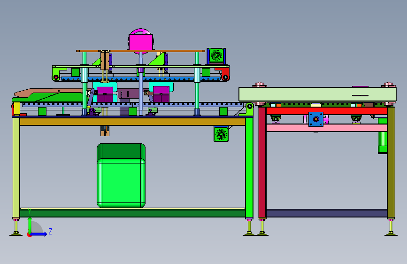407x264 pixels.
Task: Click the pale green top plate of the right machine
Action: click(x=317, y=94)
